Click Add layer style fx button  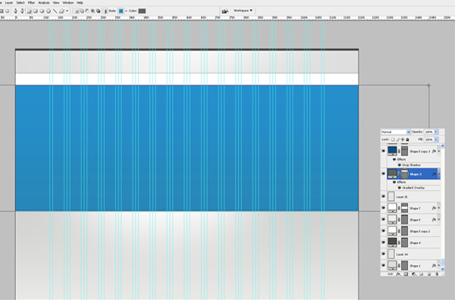click(398, 274)
